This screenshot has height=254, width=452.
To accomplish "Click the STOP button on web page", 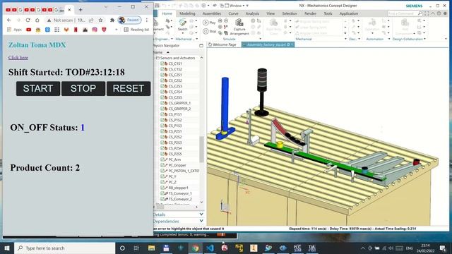I will click(x=83, y=88).
